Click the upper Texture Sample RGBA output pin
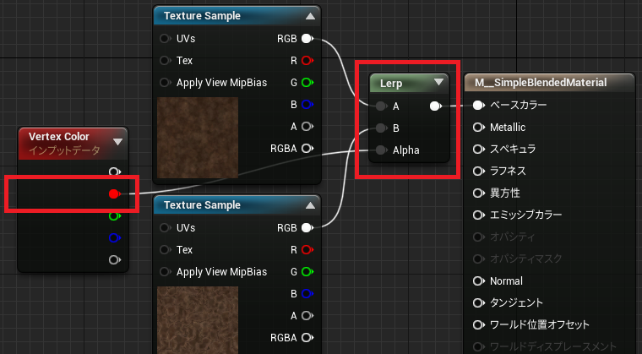Viewport: 642px width, 354px height. pyautogui.click(x=307, y=149)
